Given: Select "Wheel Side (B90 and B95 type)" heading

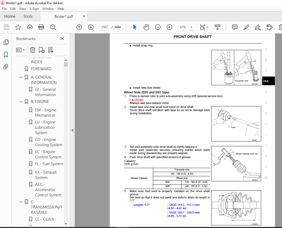Looking at the screenshot, I should pyautogui.click(x=147, y=92).
